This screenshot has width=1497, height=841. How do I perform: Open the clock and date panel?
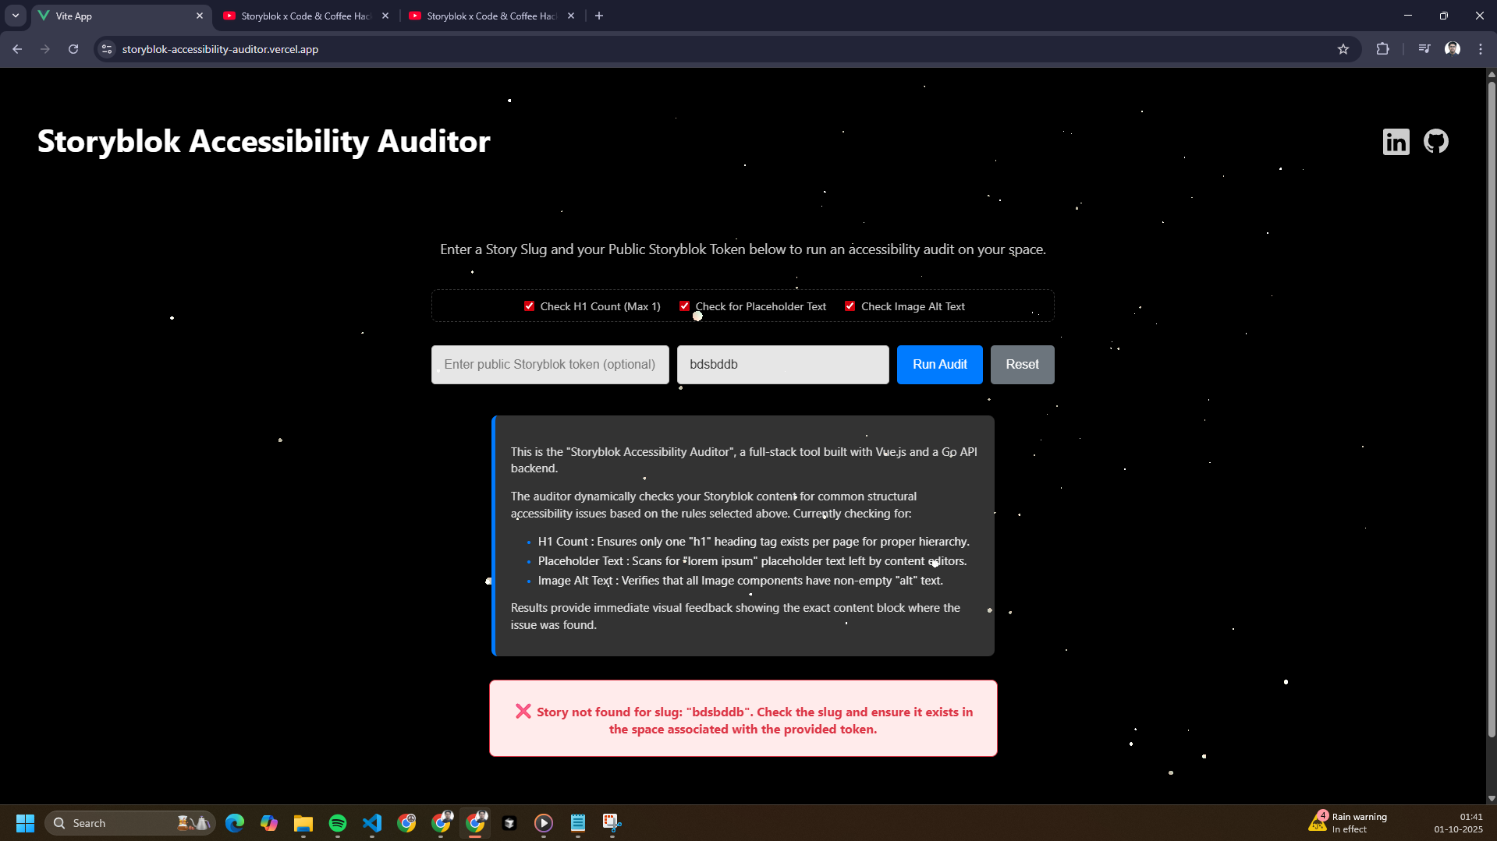click(x=1458, y=823)
